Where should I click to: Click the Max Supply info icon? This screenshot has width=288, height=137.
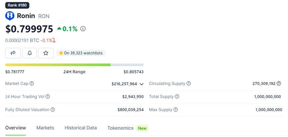pos(176,109)
